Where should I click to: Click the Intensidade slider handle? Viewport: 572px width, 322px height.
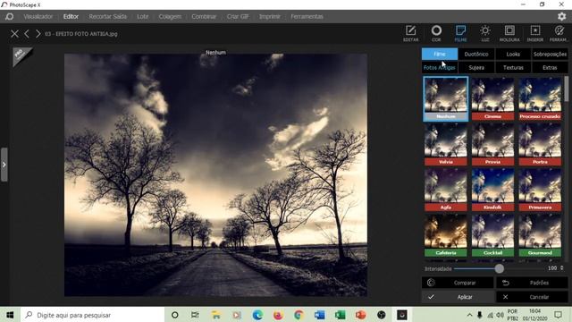coord(500,268)
